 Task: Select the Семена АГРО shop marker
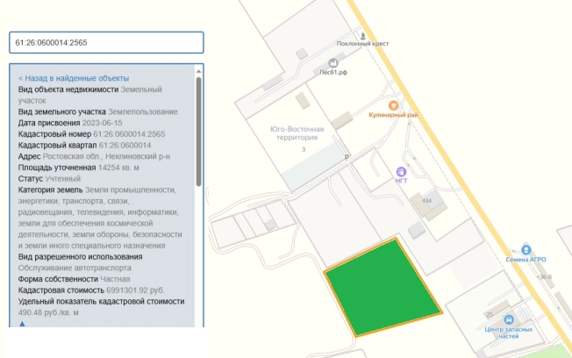(x=526, y=250)
